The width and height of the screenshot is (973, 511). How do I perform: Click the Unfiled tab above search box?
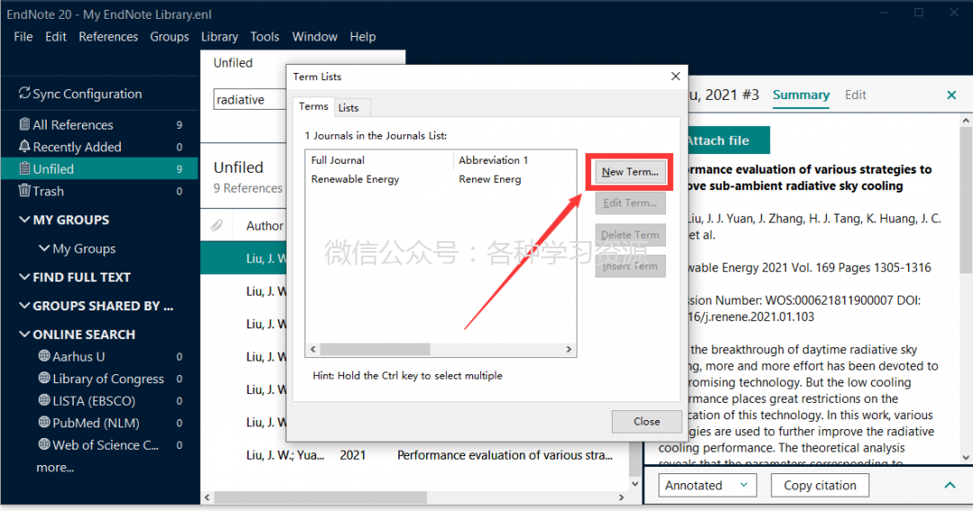[233, 63]
